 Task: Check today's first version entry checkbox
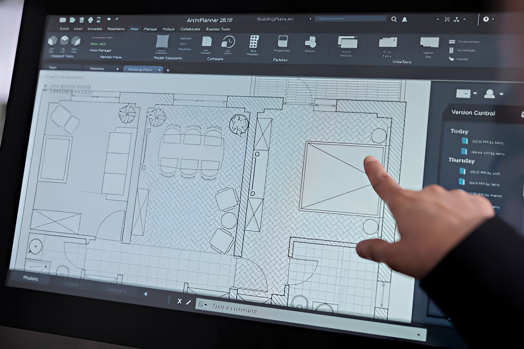464,141
